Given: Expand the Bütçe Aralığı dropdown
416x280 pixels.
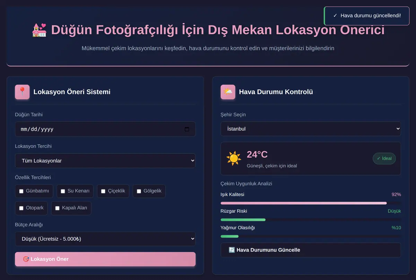Looking at the screenshot, I should pos(105,239).
